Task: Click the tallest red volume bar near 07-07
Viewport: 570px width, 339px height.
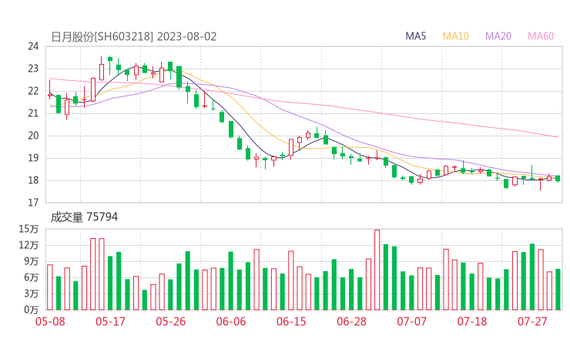Action: [377, 270]
